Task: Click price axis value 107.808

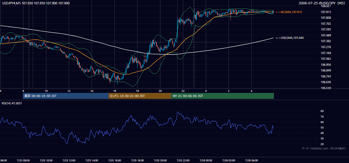Action: pyautogui.click(x=326, y=18)
